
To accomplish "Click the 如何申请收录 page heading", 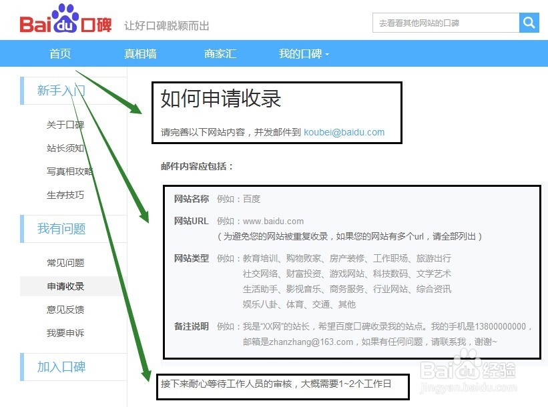I will pyautogui.click(x=221, y=99).
